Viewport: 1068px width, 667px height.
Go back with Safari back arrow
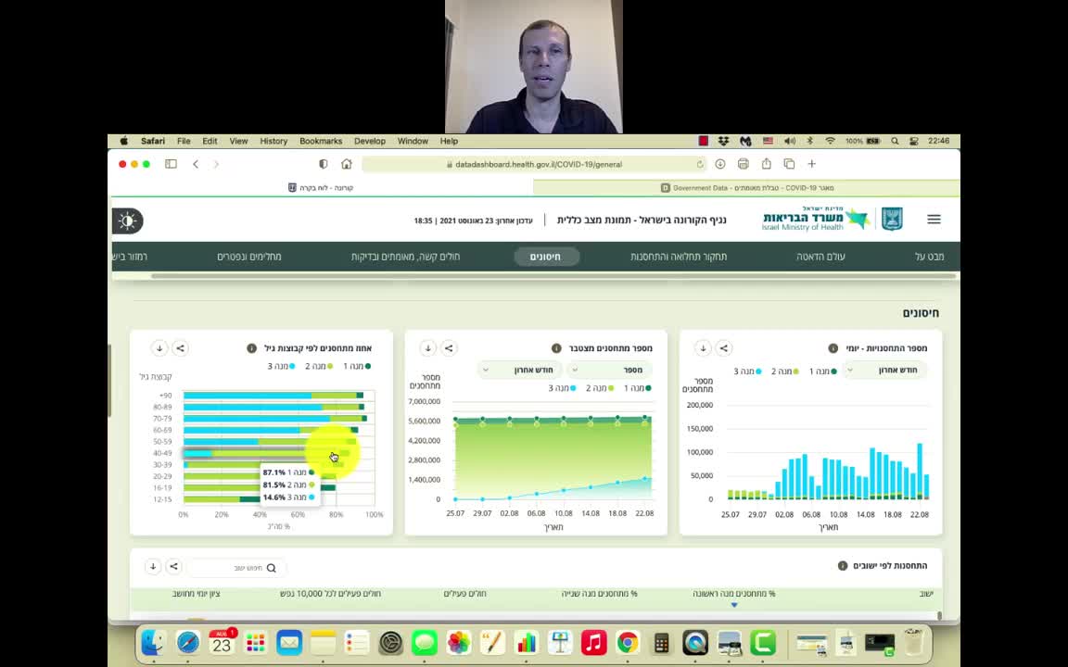(x=196, y=164)
